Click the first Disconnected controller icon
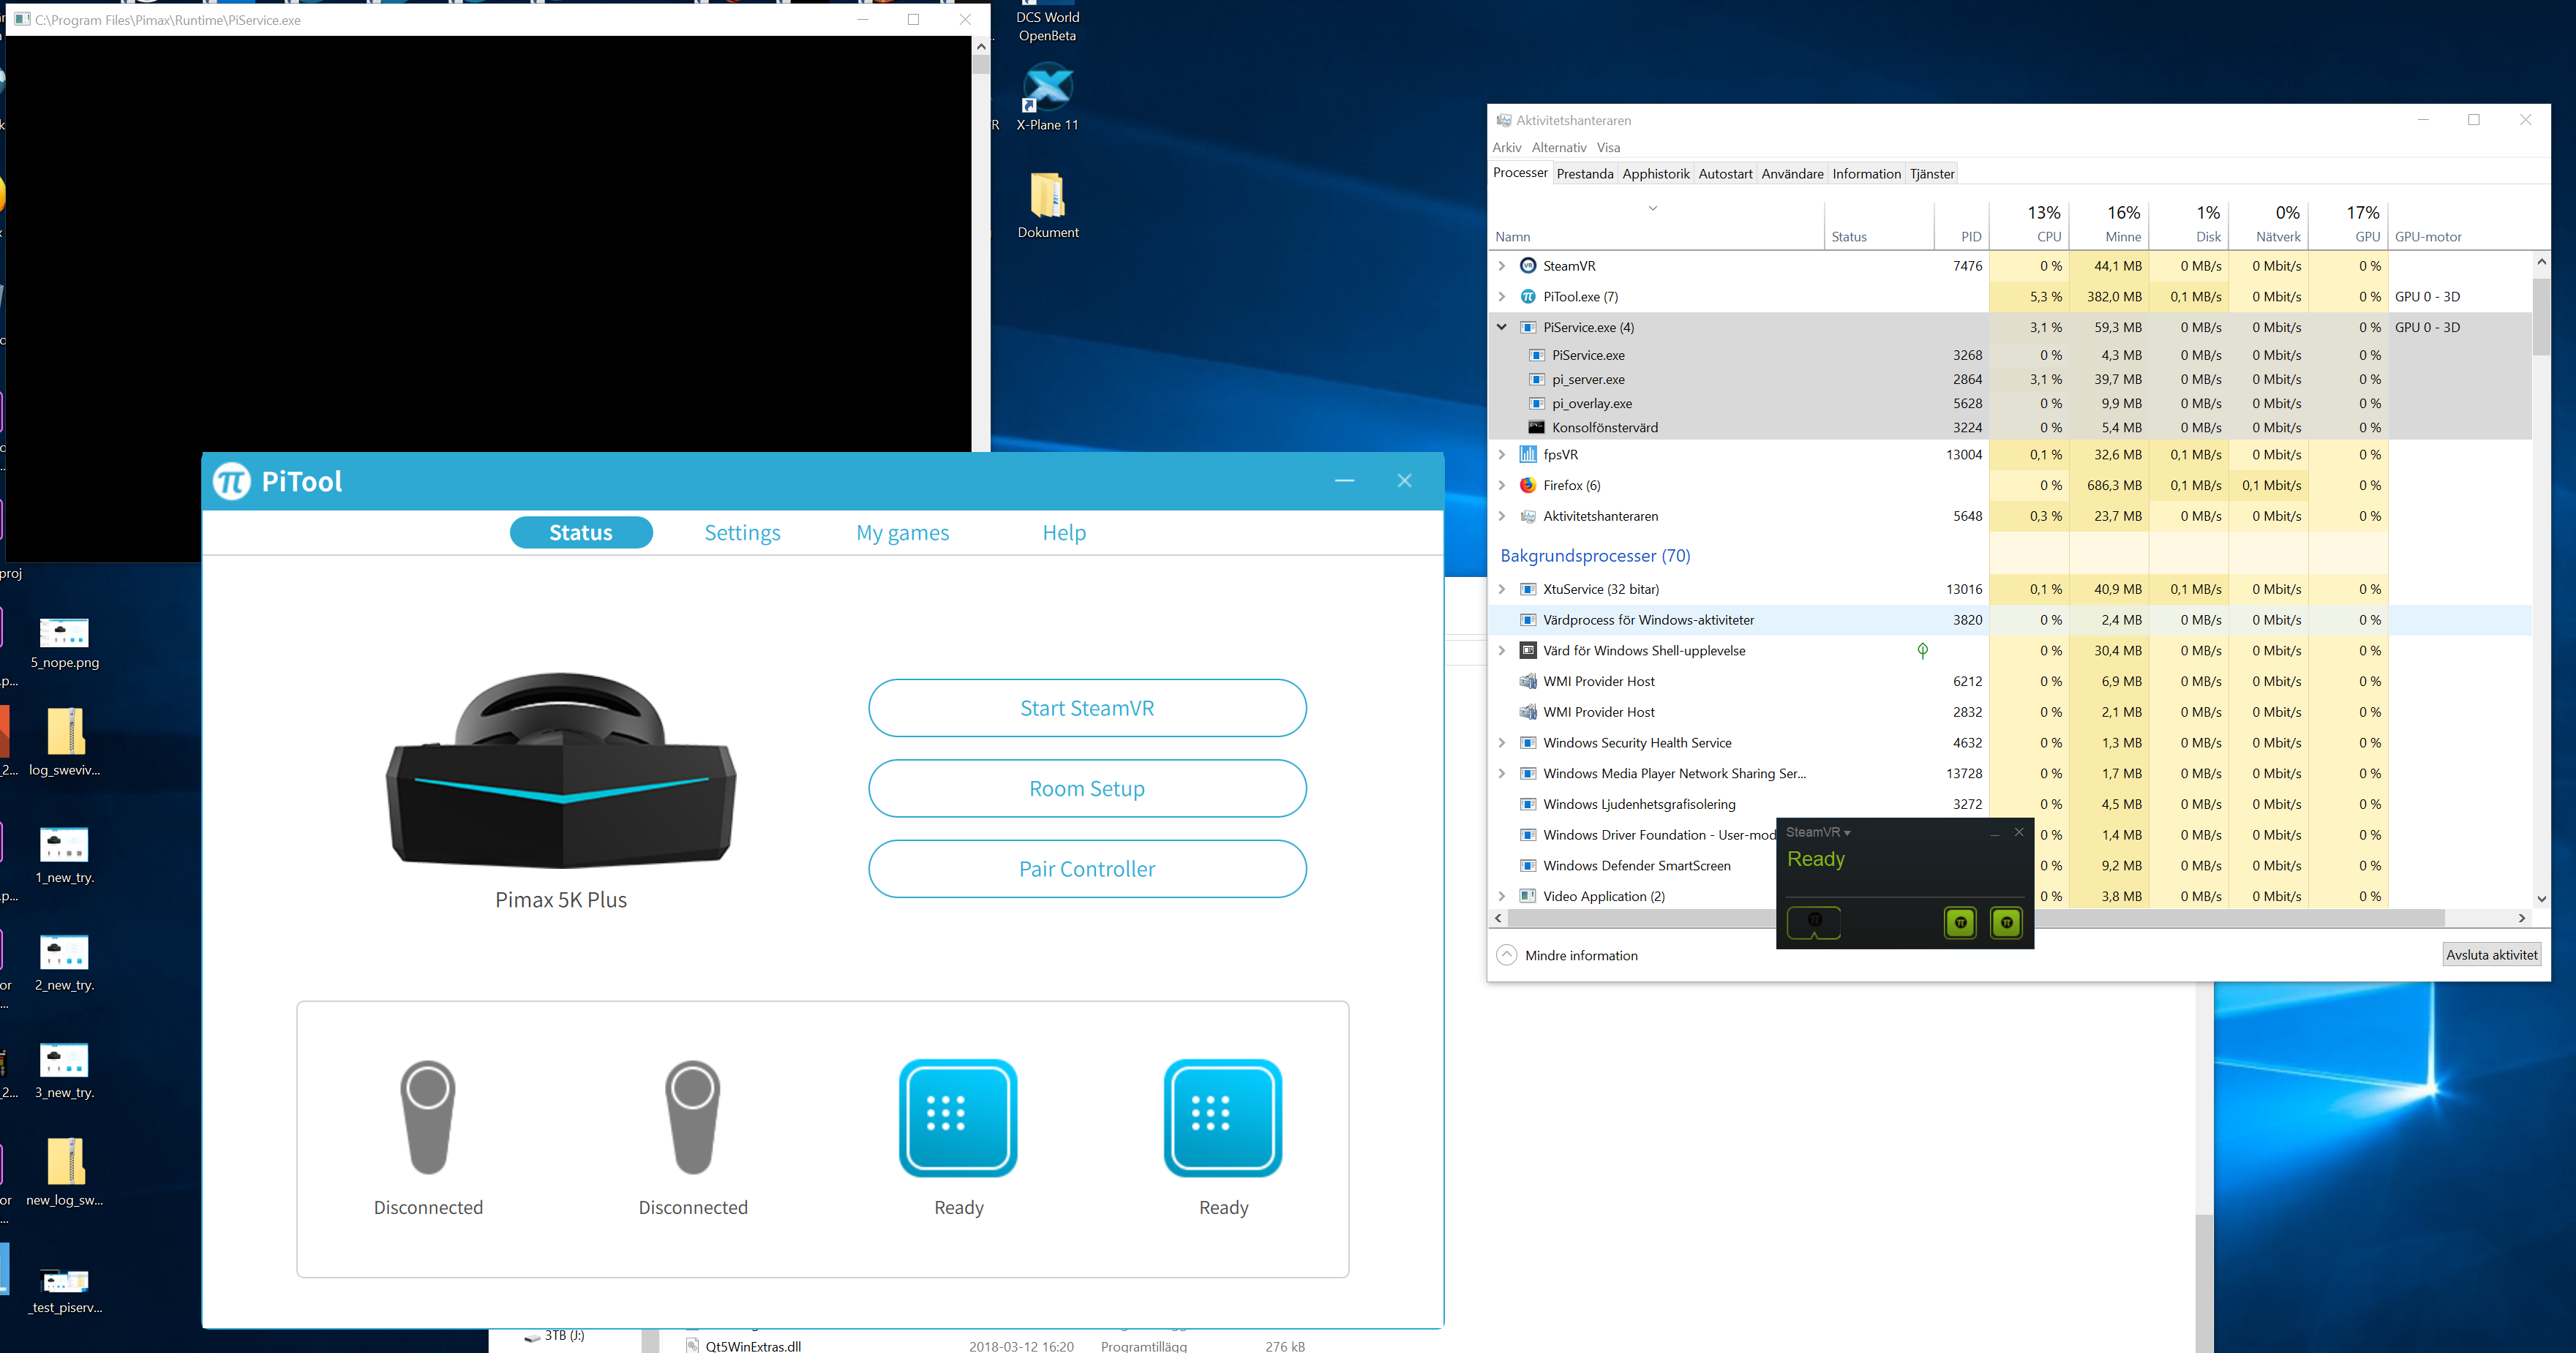2576x1353 pixels. pos(428,1116)
